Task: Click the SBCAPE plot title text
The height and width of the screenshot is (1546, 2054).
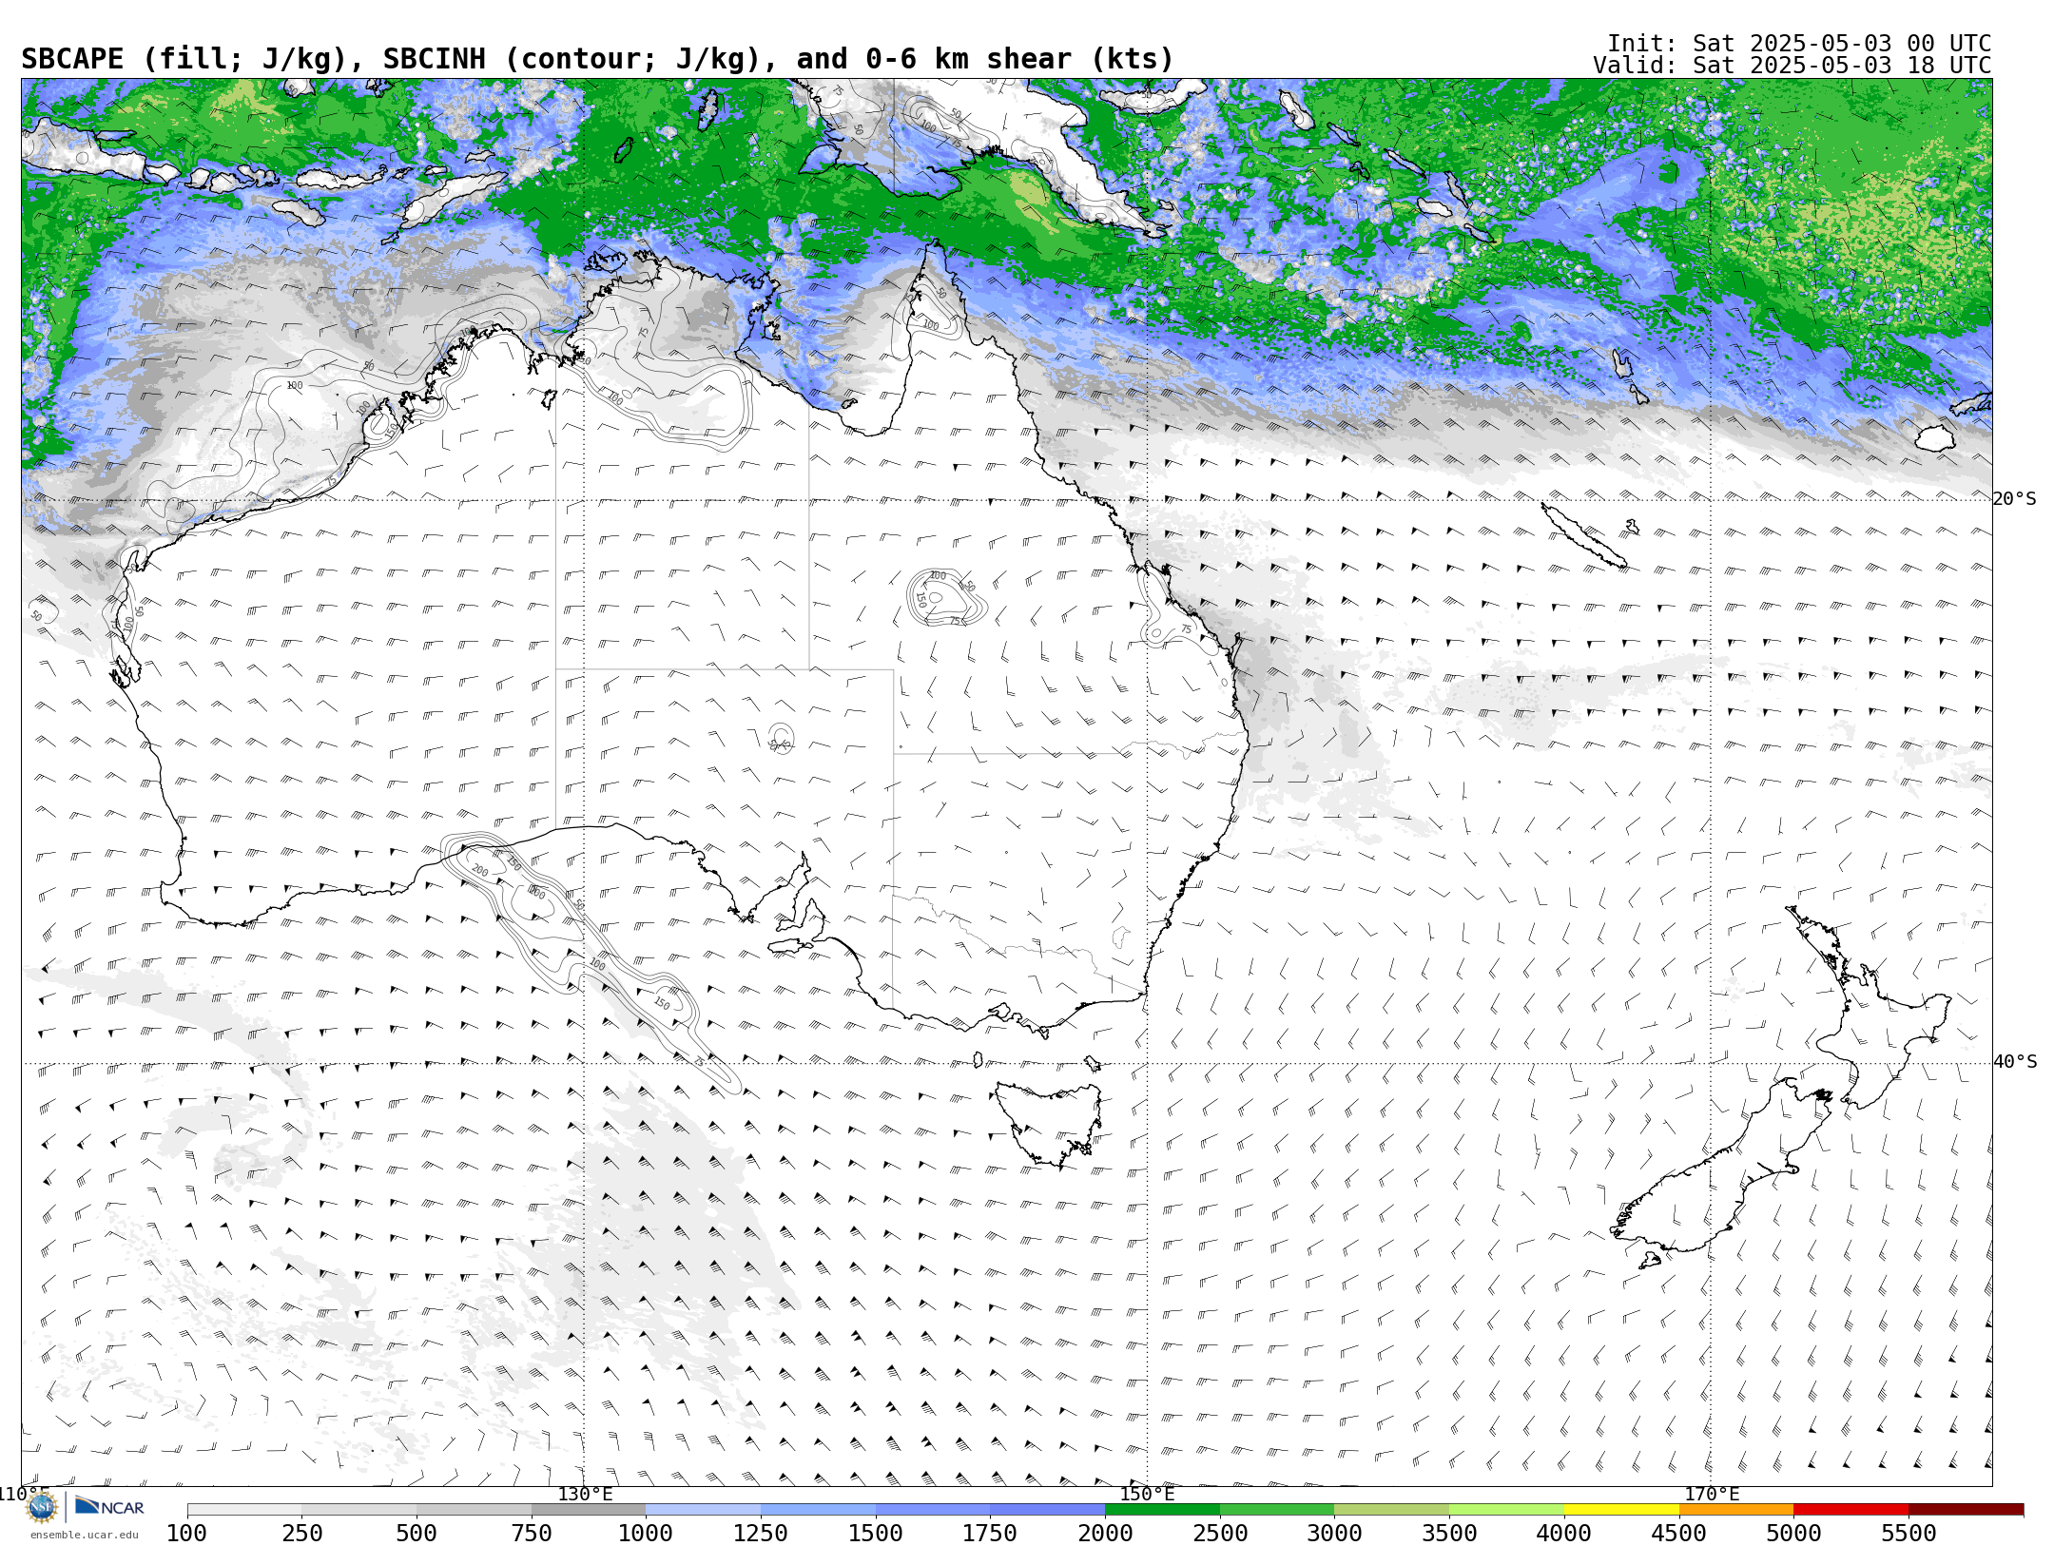Action: point(597,59)
